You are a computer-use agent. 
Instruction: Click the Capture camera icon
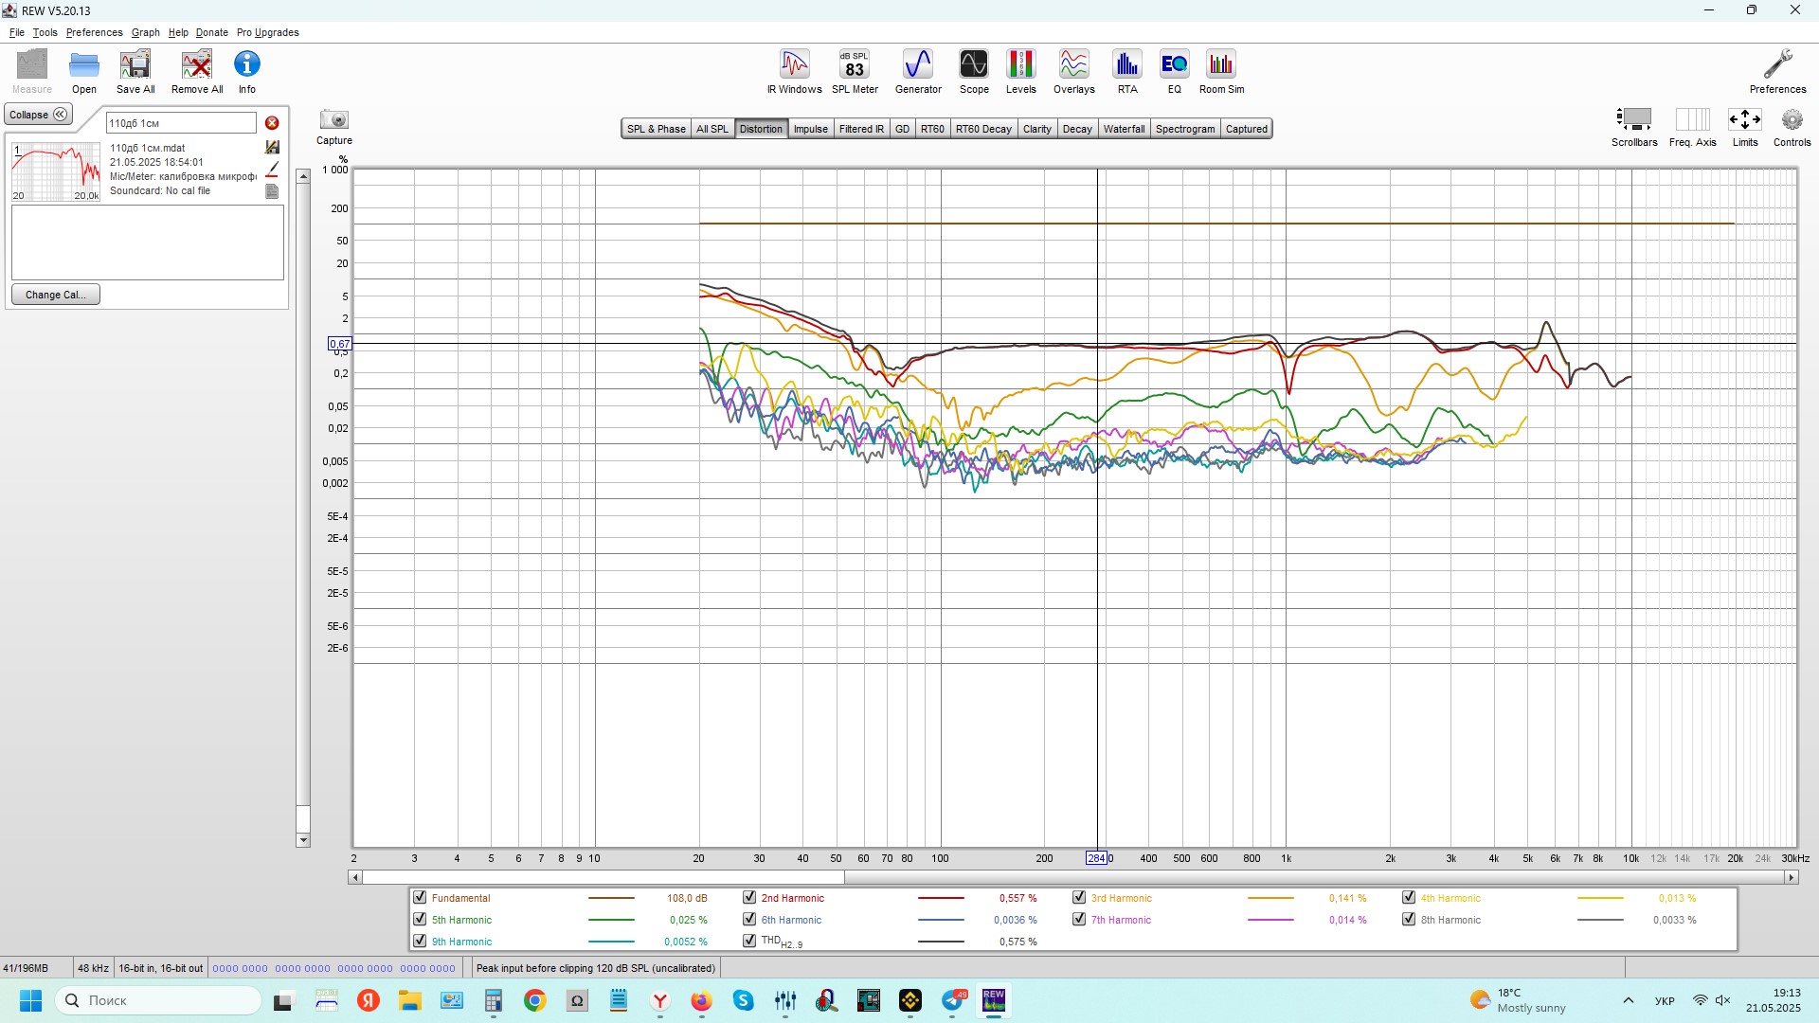click(x=333, y=120)
